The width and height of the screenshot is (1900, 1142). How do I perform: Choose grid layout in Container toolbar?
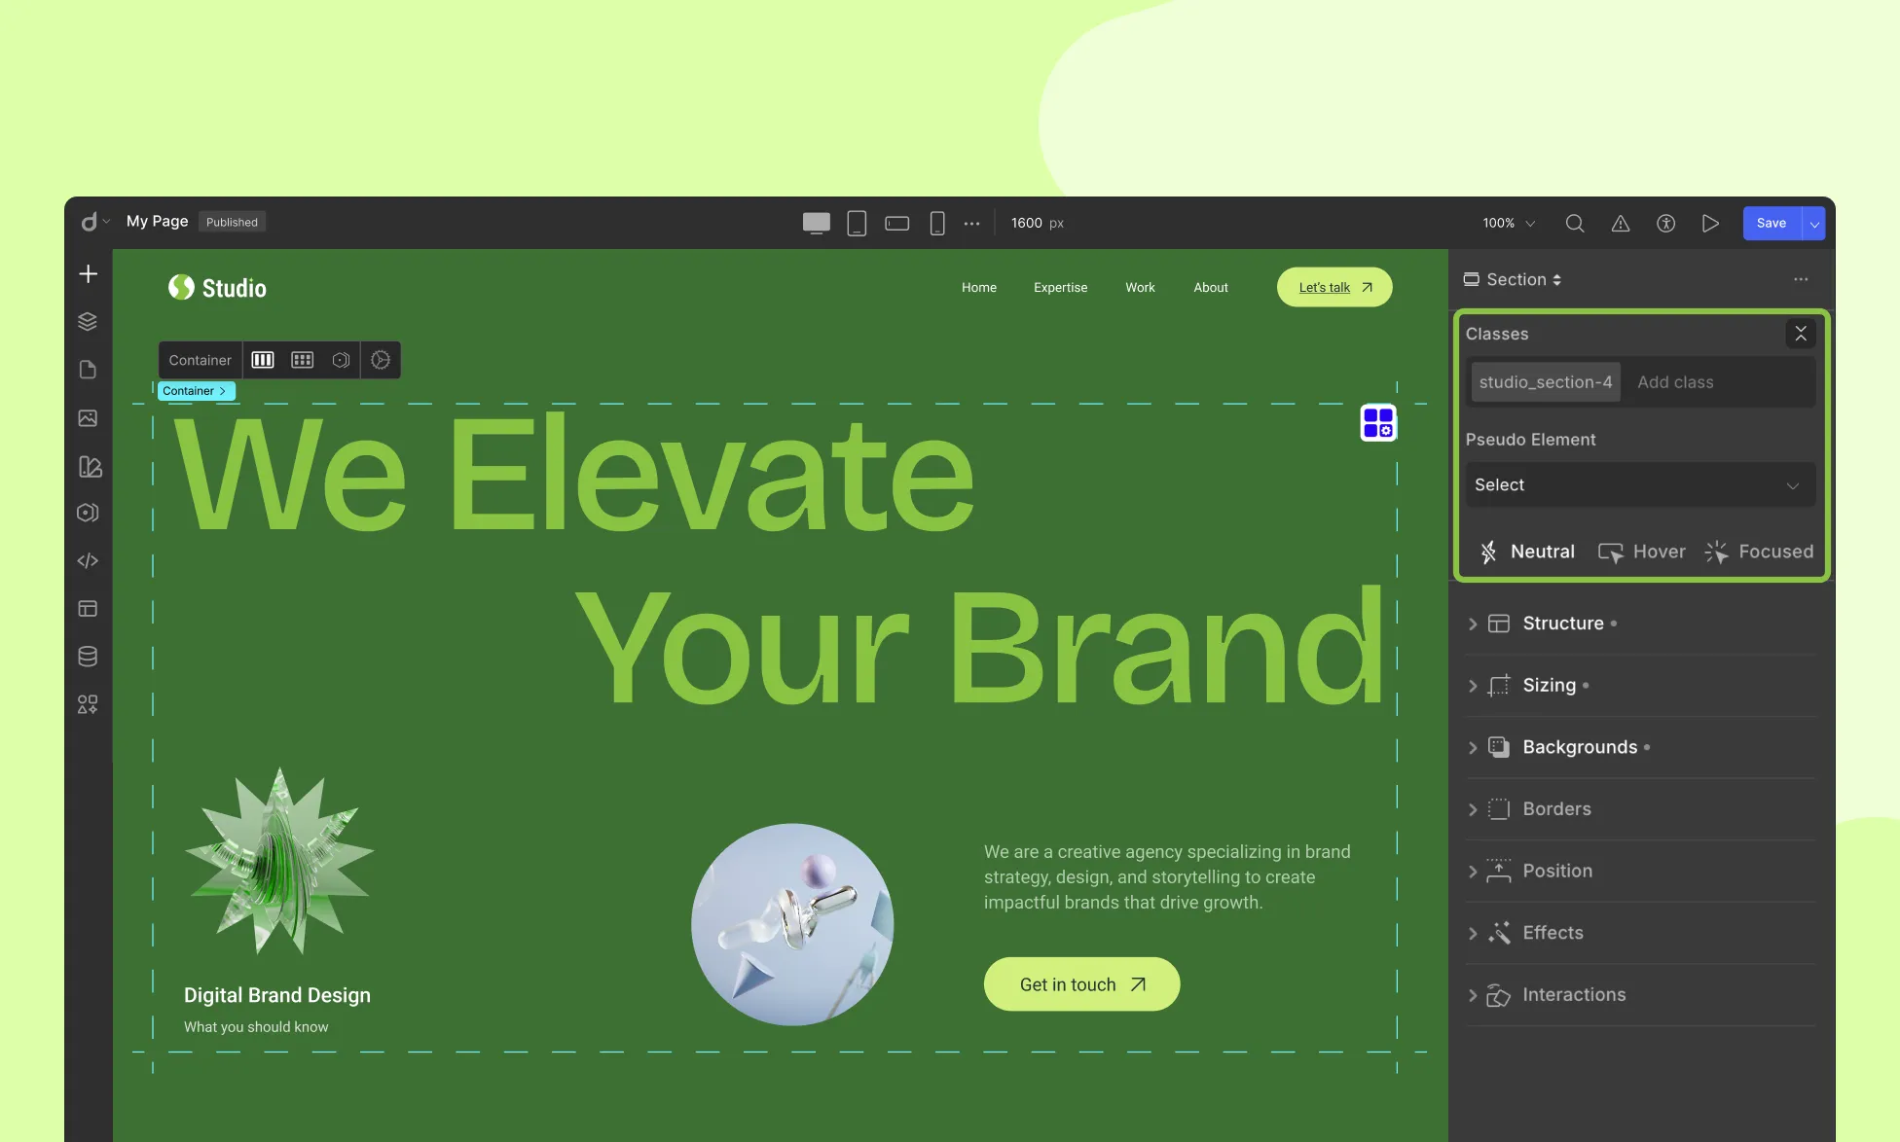pos(303,360)
